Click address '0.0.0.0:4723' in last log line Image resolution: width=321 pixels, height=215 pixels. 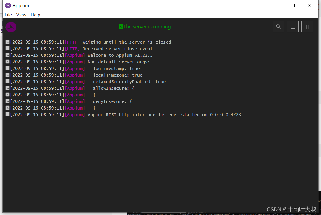pyautogui.click(x=226, y=115)
